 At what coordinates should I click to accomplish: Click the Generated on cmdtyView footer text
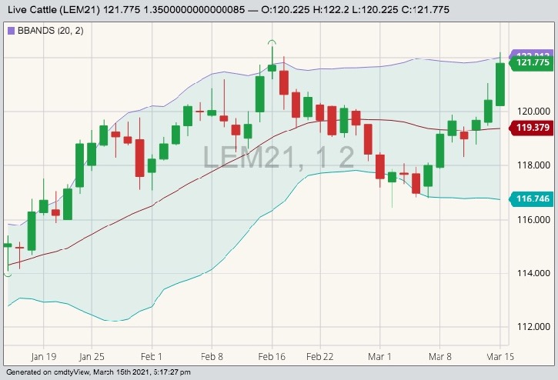[99, 372]
